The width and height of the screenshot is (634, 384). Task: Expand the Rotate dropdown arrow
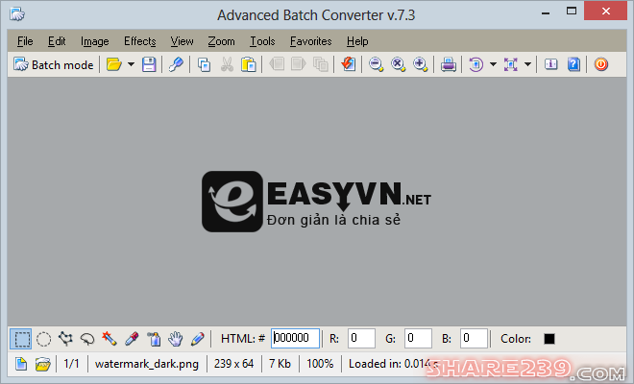point(494,64)
